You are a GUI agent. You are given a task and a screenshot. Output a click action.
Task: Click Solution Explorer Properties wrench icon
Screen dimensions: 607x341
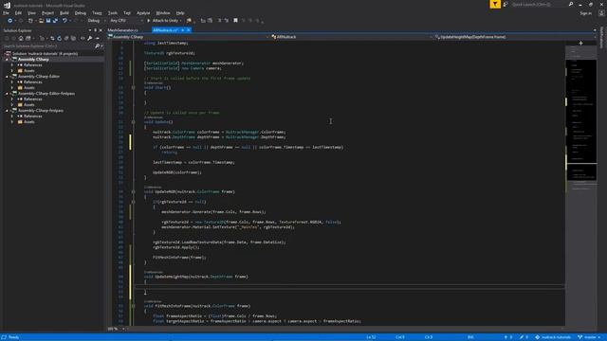[90, 38]
